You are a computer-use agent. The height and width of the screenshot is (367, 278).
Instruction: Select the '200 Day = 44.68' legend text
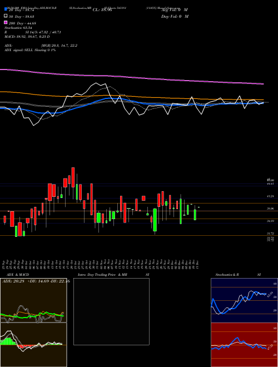tap(23, 23)
